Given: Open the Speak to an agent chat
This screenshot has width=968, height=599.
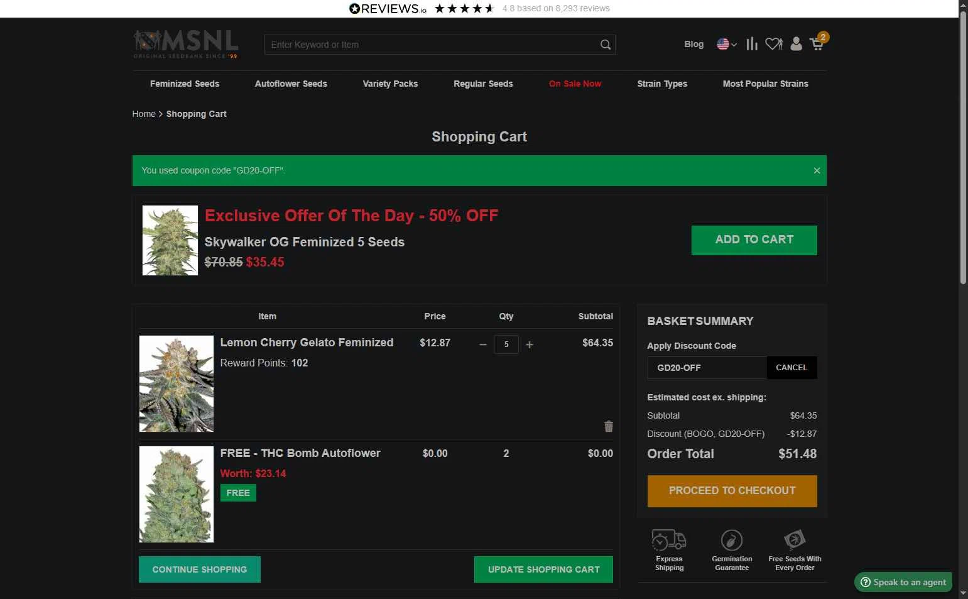Looking at the screenshot, I should coord(903,582).
